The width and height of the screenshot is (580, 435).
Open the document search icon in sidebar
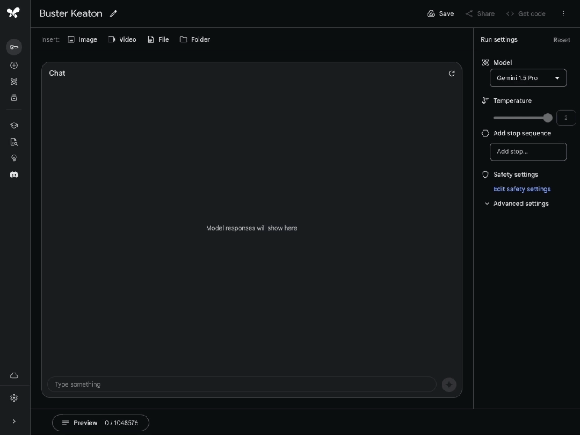(14, 142)
